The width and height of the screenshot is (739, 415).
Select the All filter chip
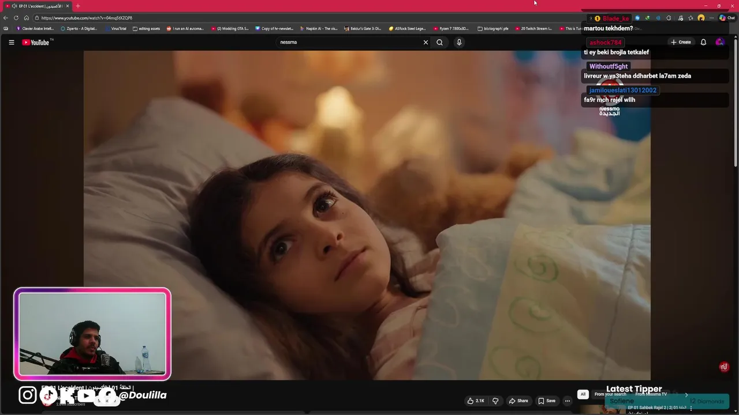583,394
